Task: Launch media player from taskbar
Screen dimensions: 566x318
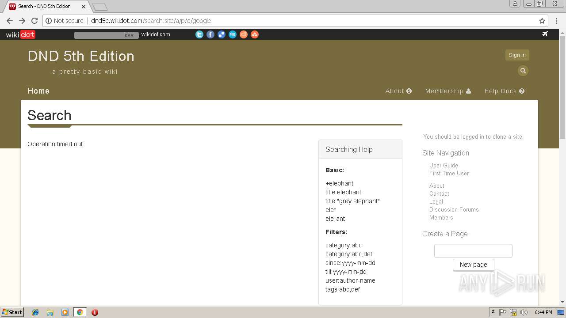Action: [x=65, y=312]
